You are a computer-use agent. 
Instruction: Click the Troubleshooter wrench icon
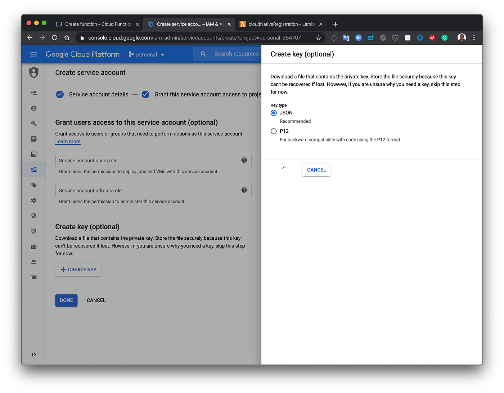pyautogui.click(x=33, y=123)
